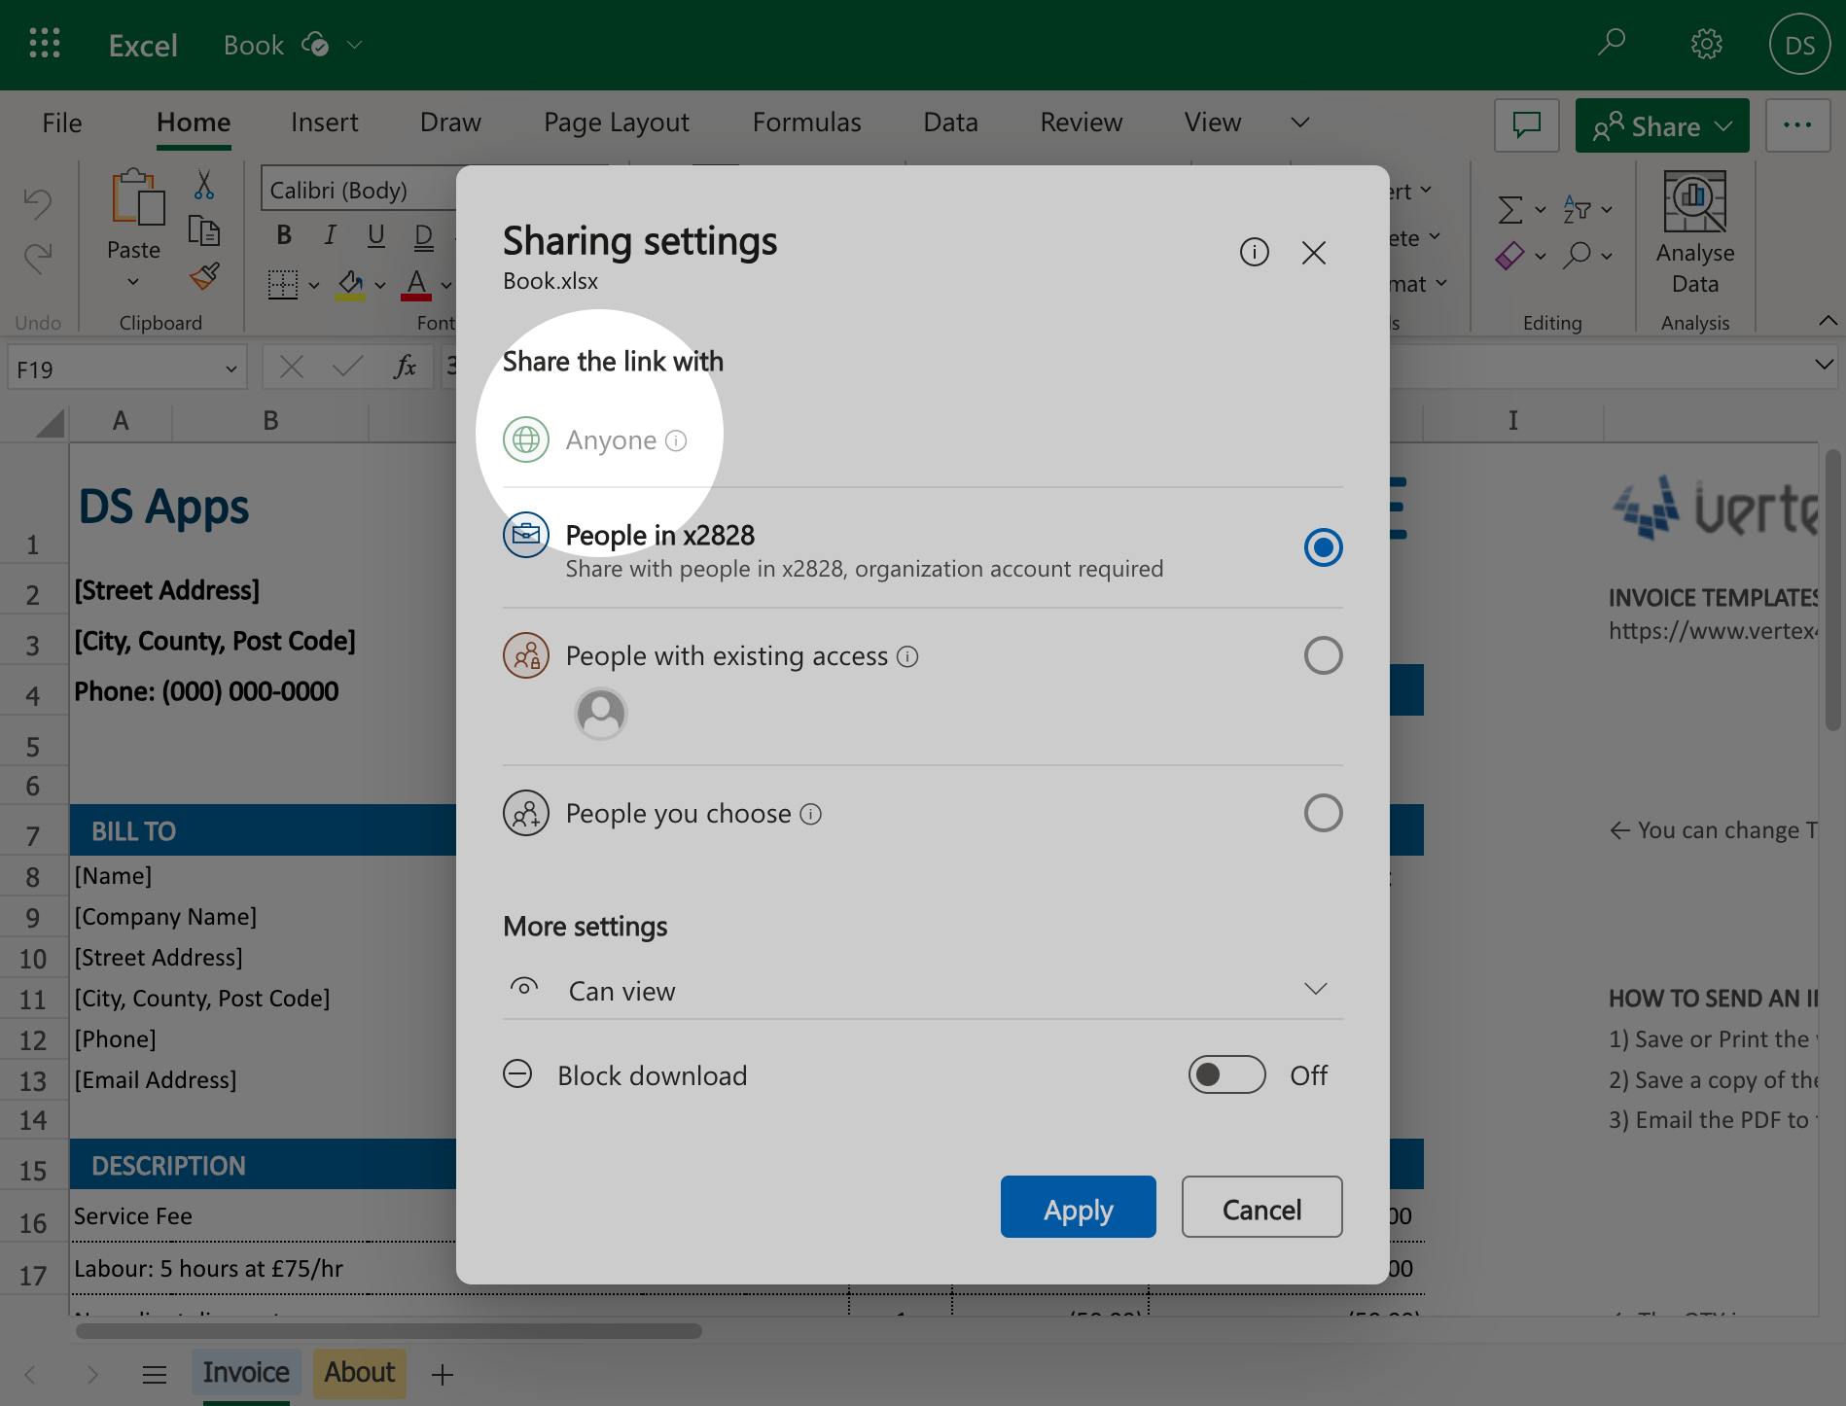
Task: Click the sharing settings info icon
Action: click(x=1254, y=253)
